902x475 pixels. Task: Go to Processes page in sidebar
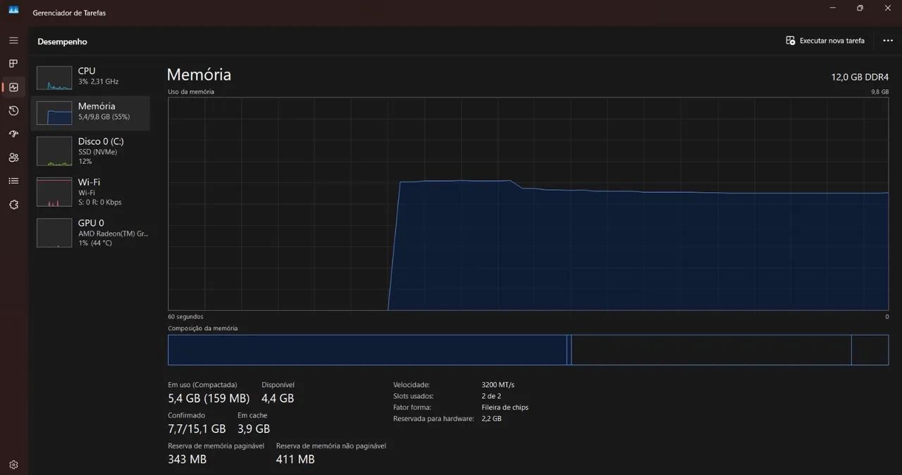coord(13,64)
